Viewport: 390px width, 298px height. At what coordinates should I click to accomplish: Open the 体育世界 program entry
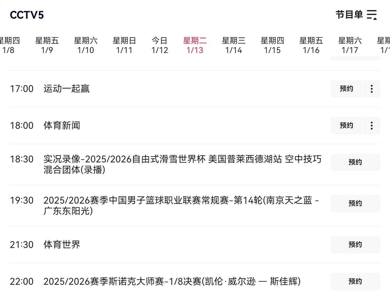(x=62, y=245)
